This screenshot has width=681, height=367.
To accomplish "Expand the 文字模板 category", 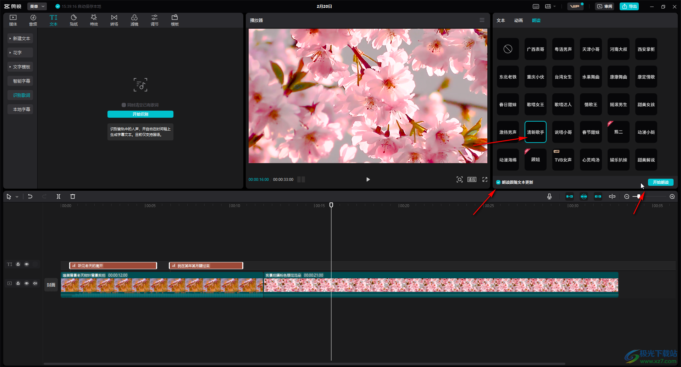I will [20, 67].
